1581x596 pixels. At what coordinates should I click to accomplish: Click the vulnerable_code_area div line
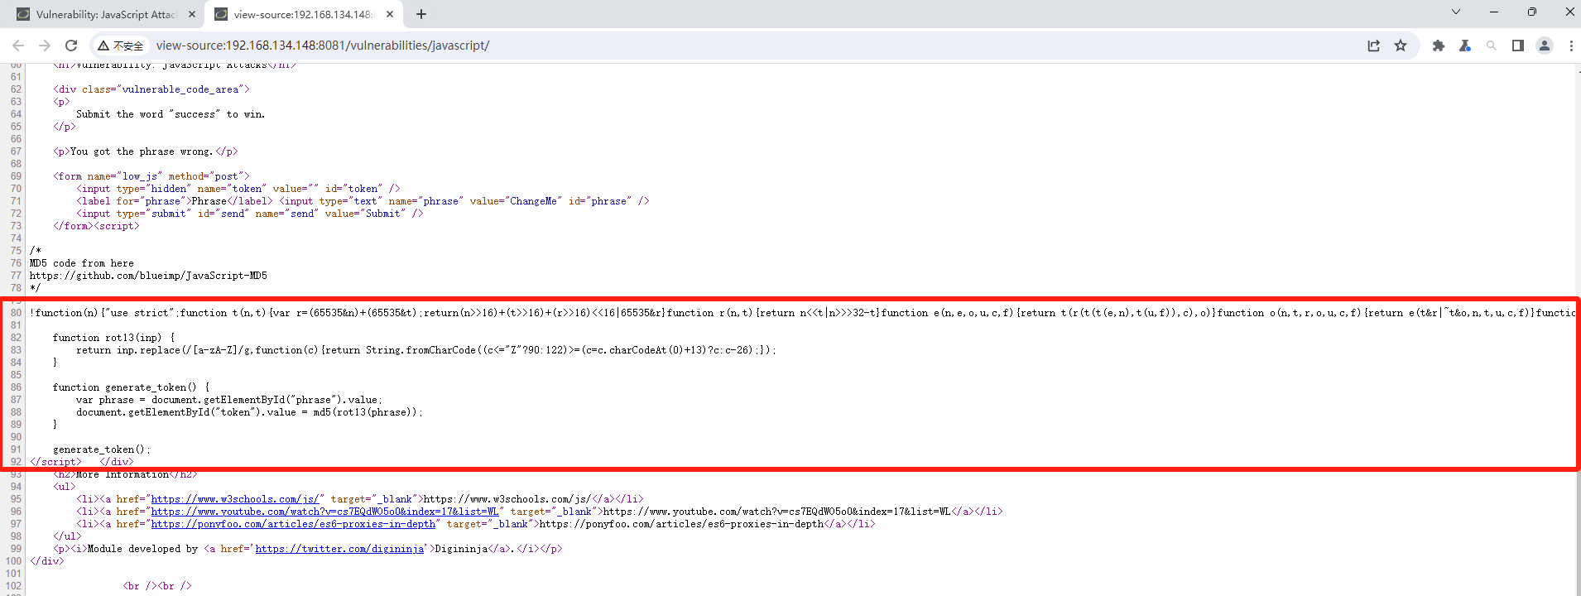click(x=151, y=89)
